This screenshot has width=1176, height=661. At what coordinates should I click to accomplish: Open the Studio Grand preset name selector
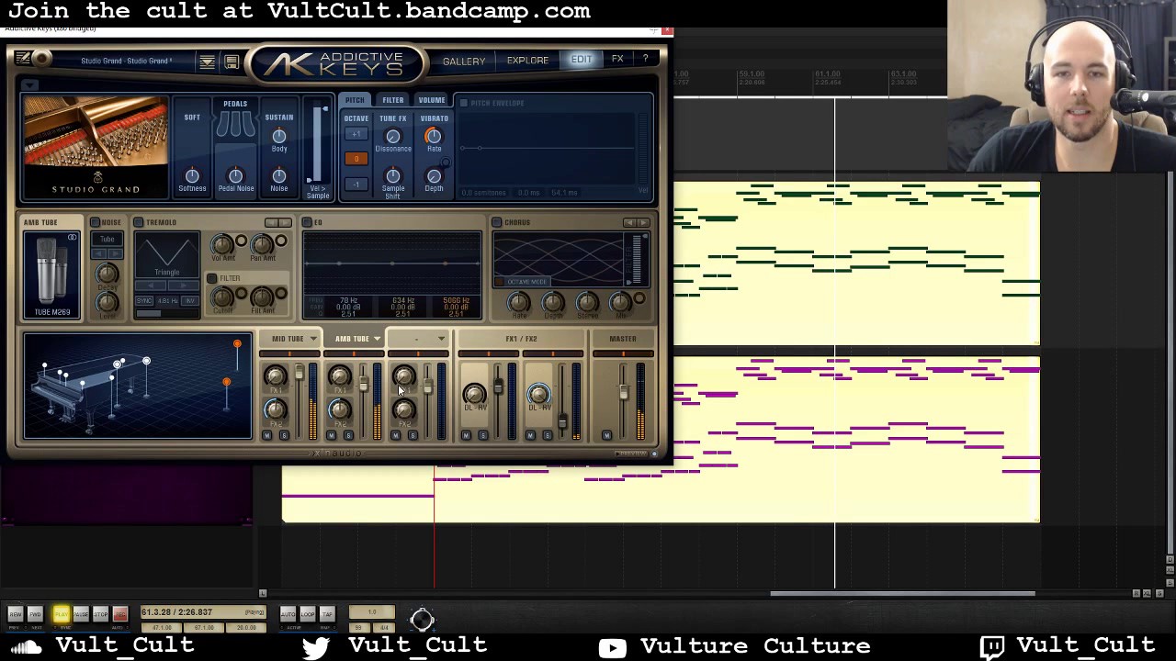(x=126, y=62)
